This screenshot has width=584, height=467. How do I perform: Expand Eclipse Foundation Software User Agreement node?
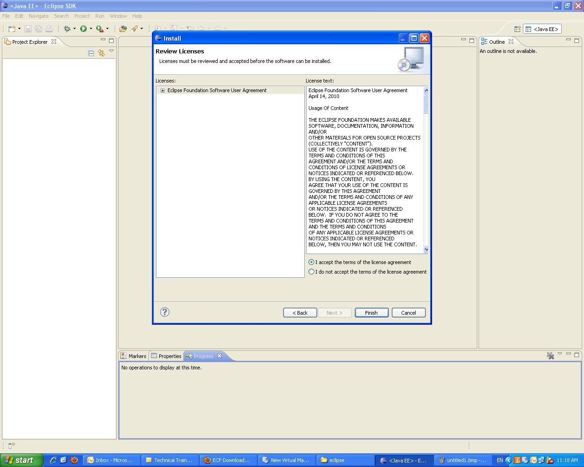(x=162, y=90)
